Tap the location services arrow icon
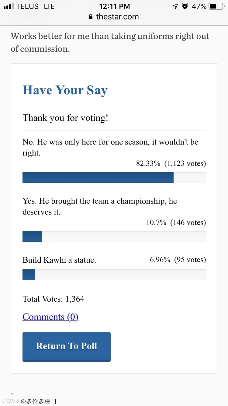Image resolution: width=228 pixels, height=406 pixels. (x=175, y=6)
